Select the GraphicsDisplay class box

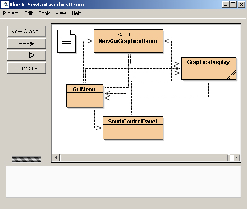[208, 69]
